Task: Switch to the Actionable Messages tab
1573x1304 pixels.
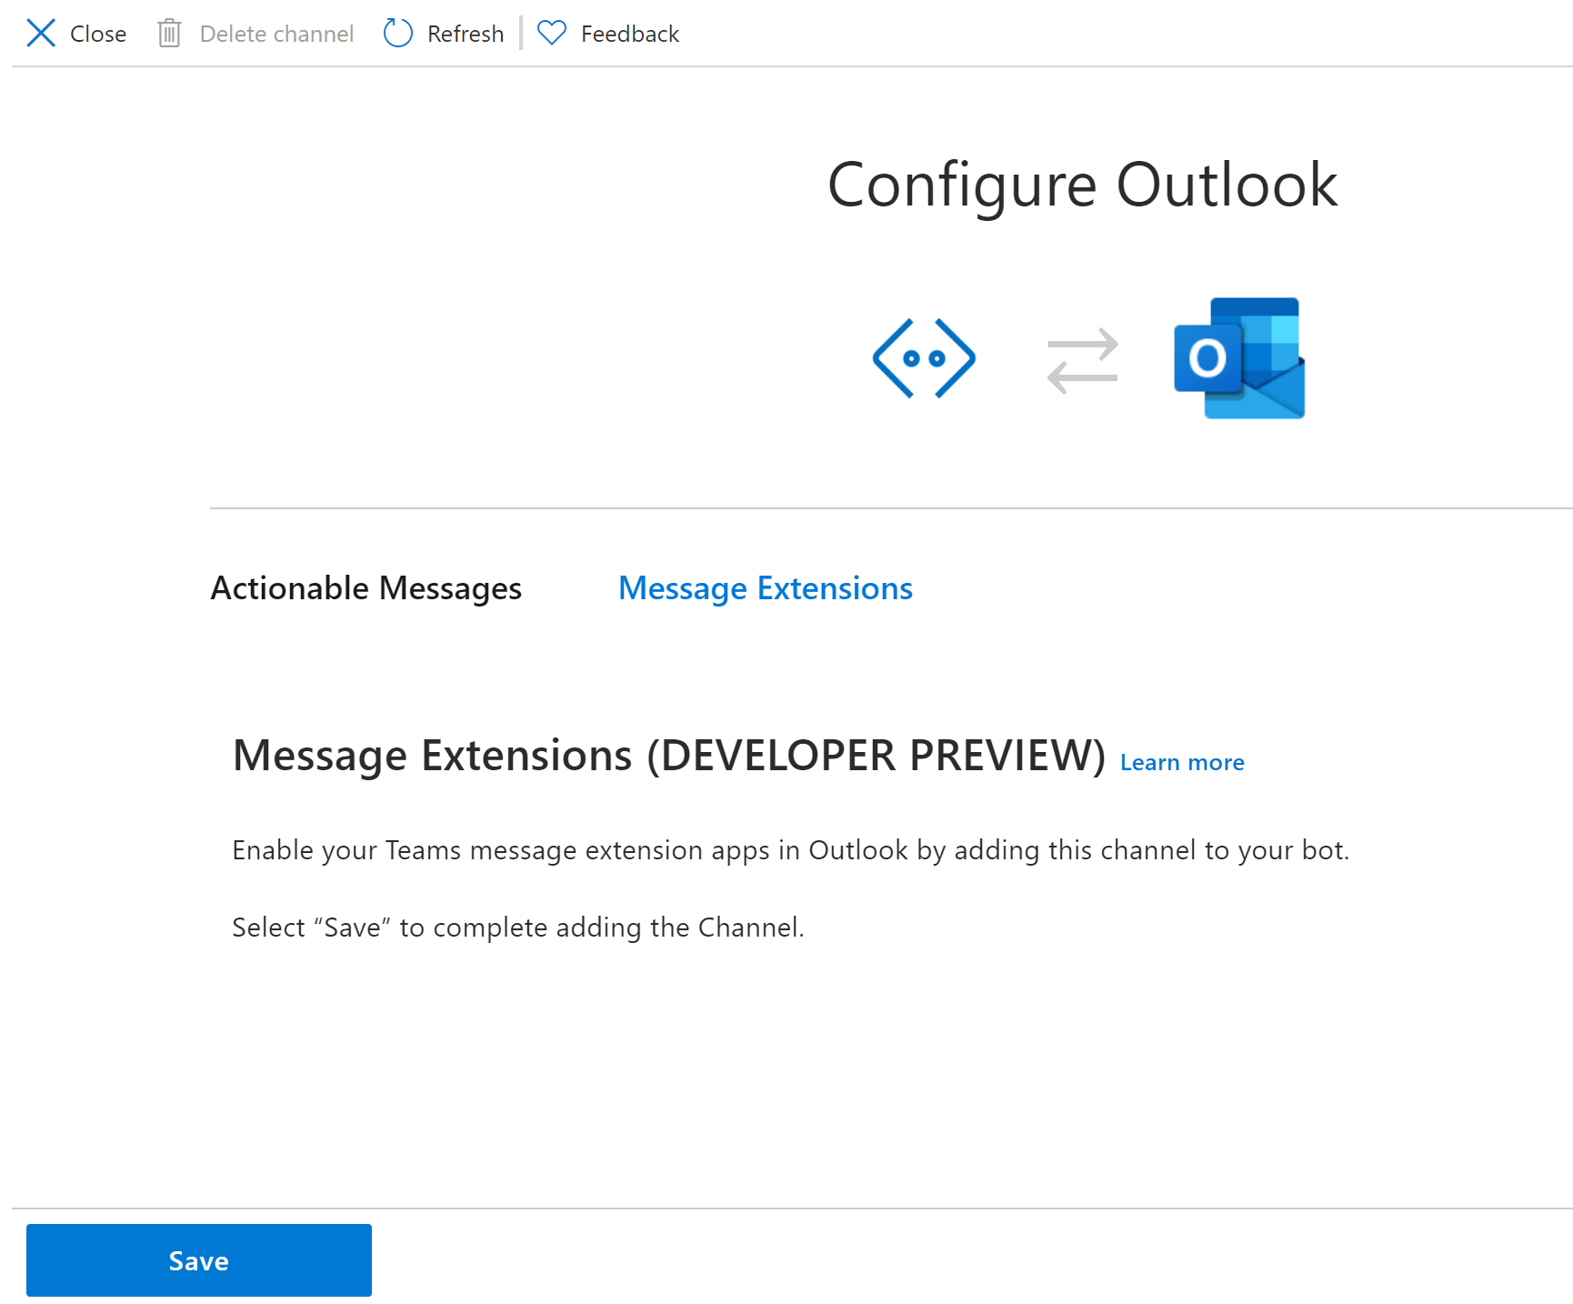Action: click(366, 587)
